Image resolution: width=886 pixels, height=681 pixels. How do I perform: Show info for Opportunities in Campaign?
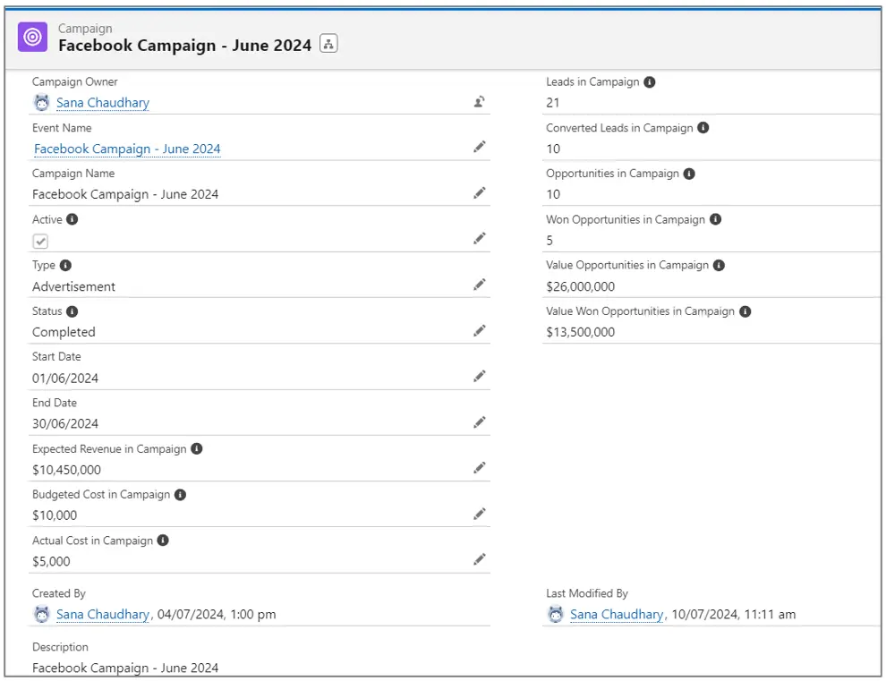click(689, 174)
